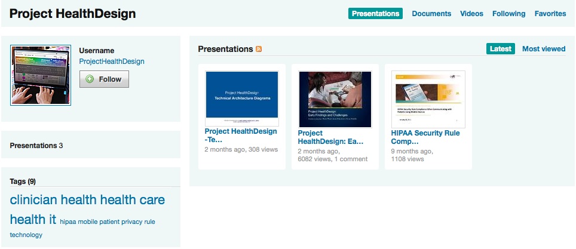Open the Videos tab
The width and height of the screenshot is (576, 249).
471,14
